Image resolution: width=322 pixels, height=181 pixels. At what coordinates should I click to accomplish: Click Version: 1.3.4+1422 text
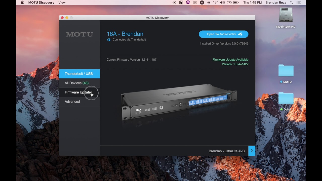point(235,64)
